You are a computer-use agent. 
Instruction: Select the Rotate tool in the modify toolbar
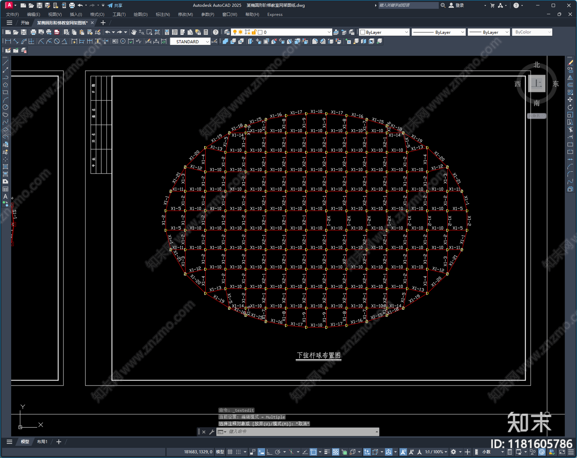click(570, 107)
